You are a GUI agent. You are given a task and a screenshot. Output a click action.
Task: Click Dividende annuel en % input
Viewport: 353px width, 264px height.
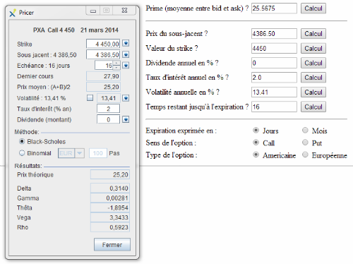pos(274,63)
